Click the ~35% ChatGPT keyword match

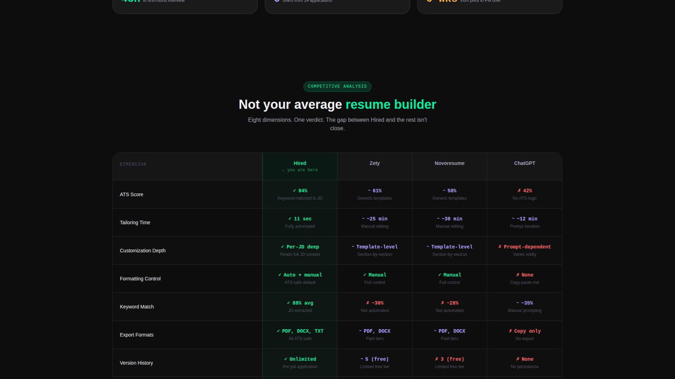point(525,303)
